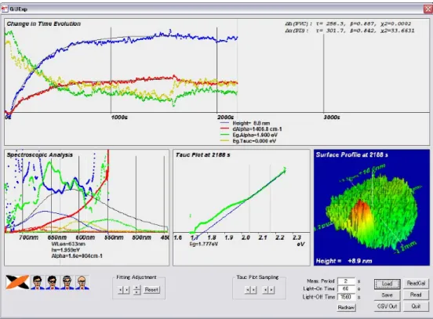This screenshot has height=319, width=433.
Task: Click Fitting Adjustment up arrow
Action: 136,288
